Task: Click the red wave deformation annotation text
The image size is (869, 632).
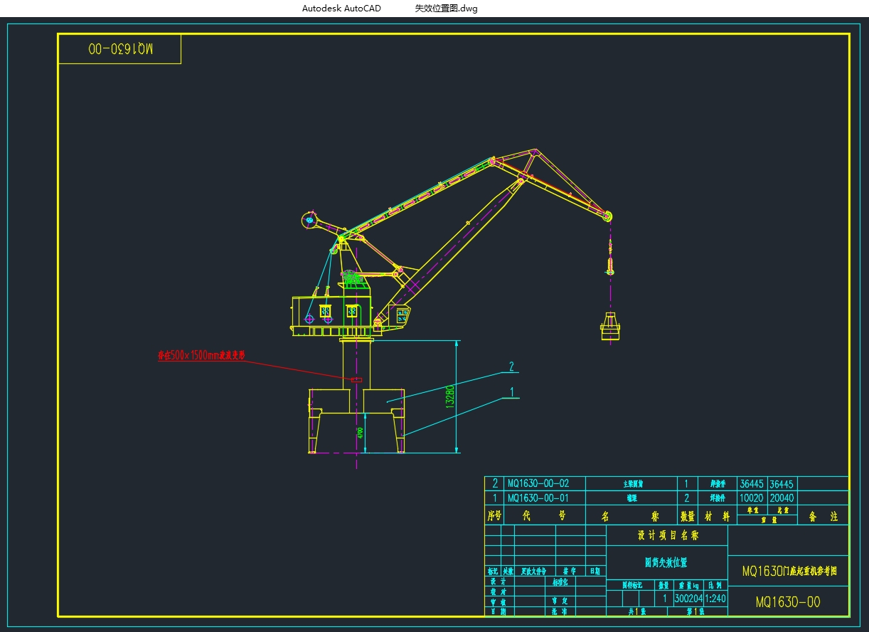Action: click(x=201, y=354)
